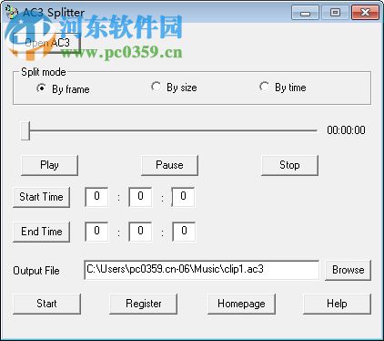Visit the Homepage link button
The width and height of the screenshot is (384, 341).
coord(241,304)
